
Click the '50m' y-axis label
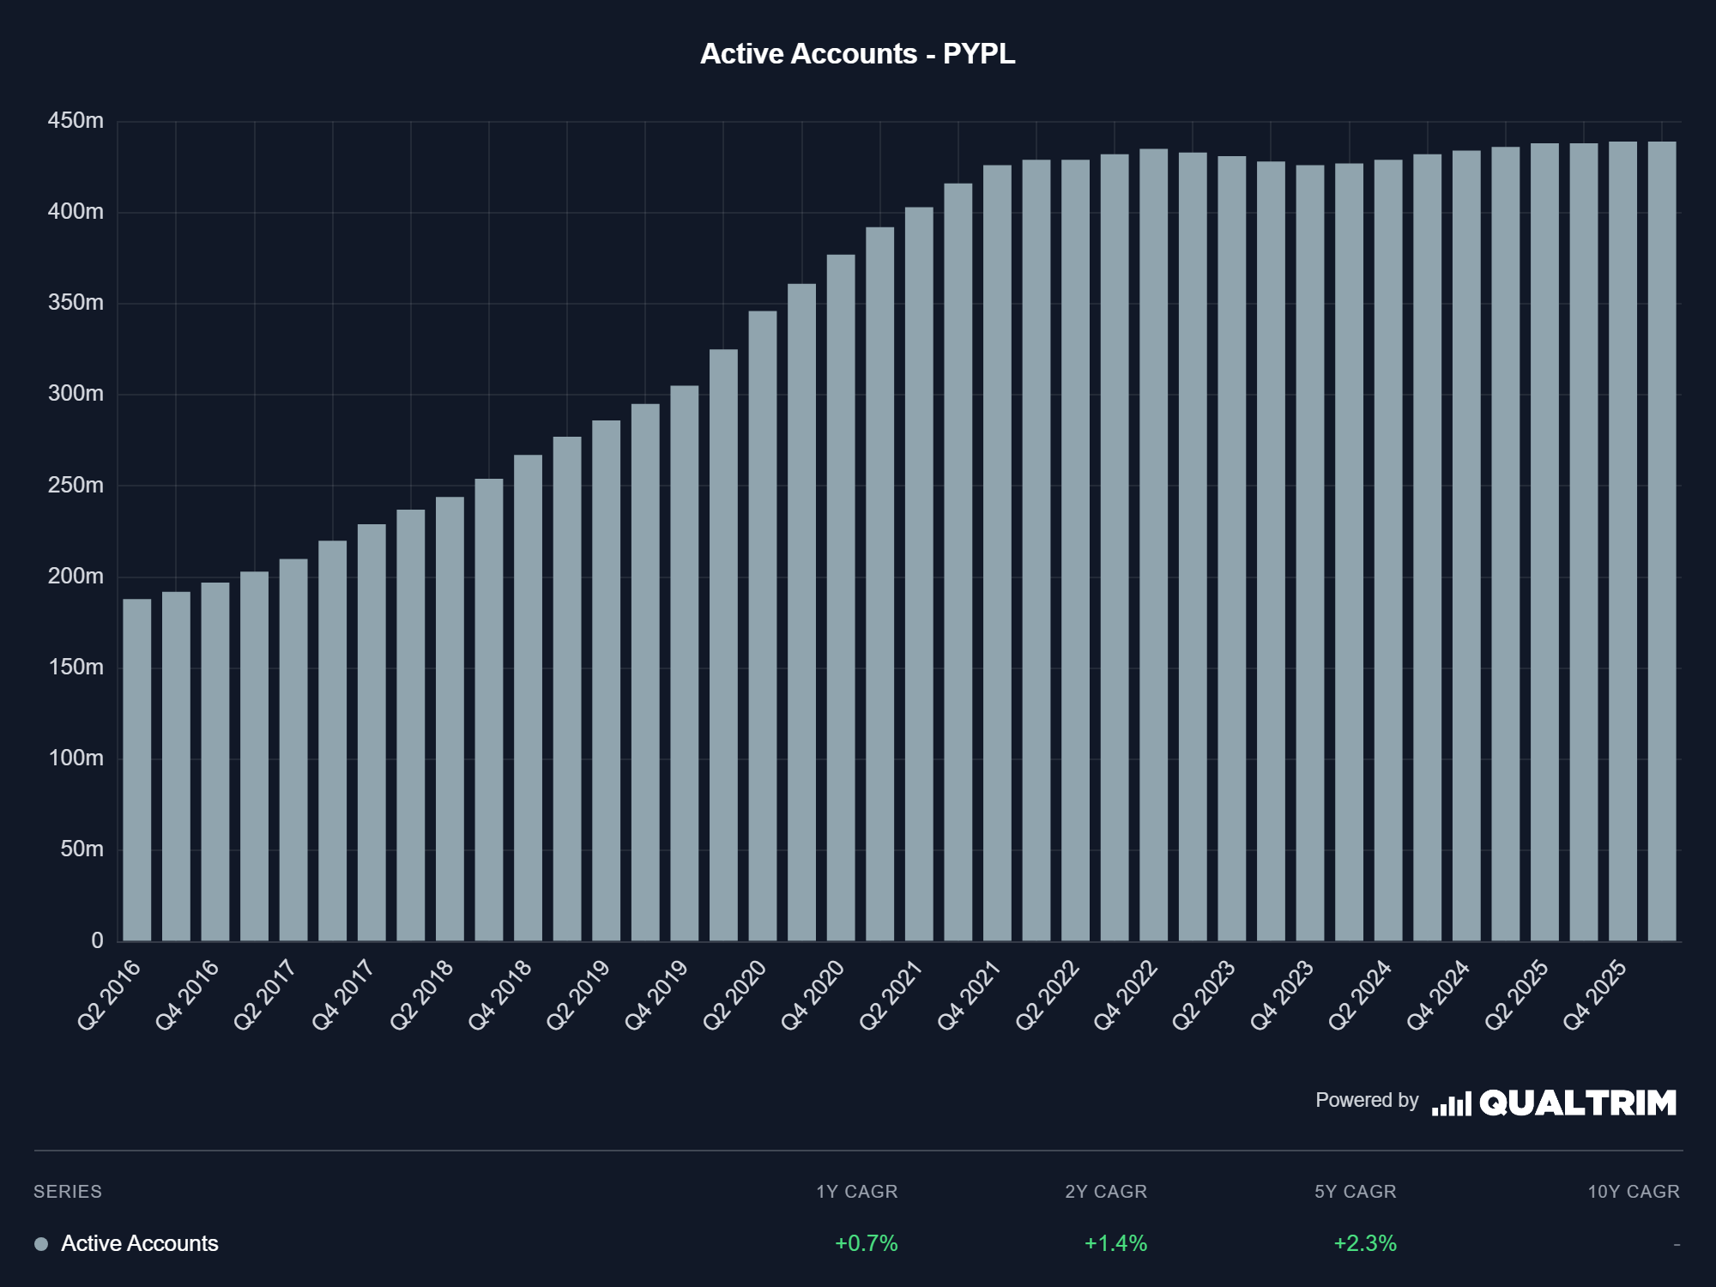82,849
